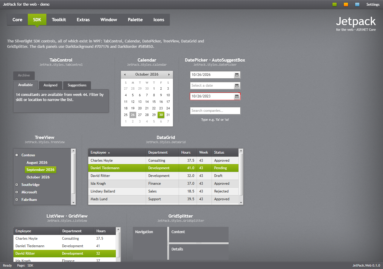Click the Rejected status cell

(225, 191)
